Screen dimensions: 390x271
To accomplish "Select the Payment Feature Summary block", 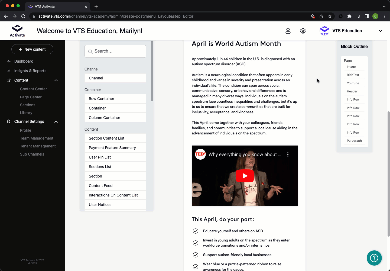I will point(115,148).
